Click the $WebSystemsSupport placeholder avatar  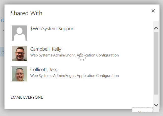pos(20,33)
